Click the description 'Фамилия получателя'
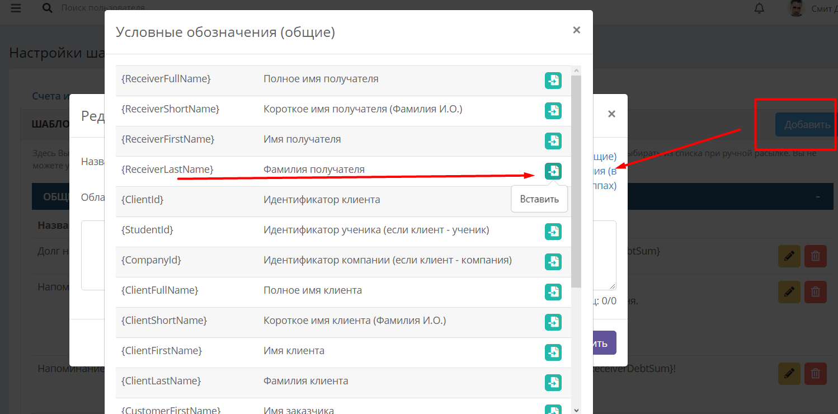 point(314,169)
